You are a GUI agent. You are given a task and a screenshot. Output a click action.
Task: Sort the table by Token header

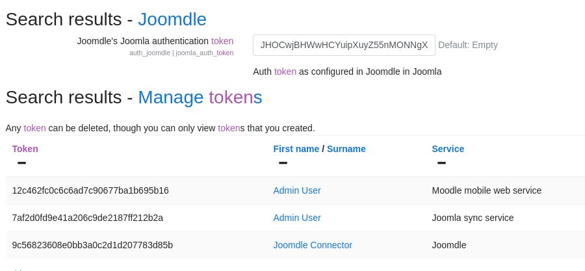pos(25,149)
